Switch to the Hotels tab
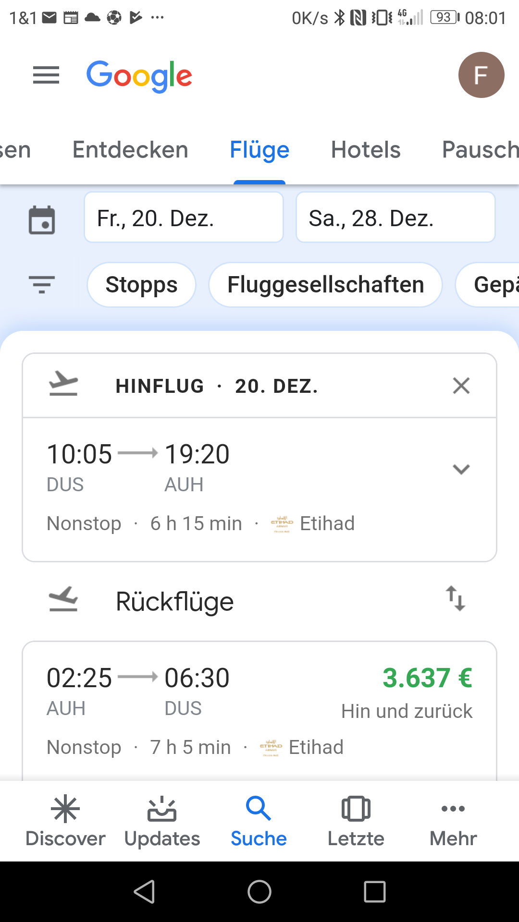 click(x=366, y=150)
